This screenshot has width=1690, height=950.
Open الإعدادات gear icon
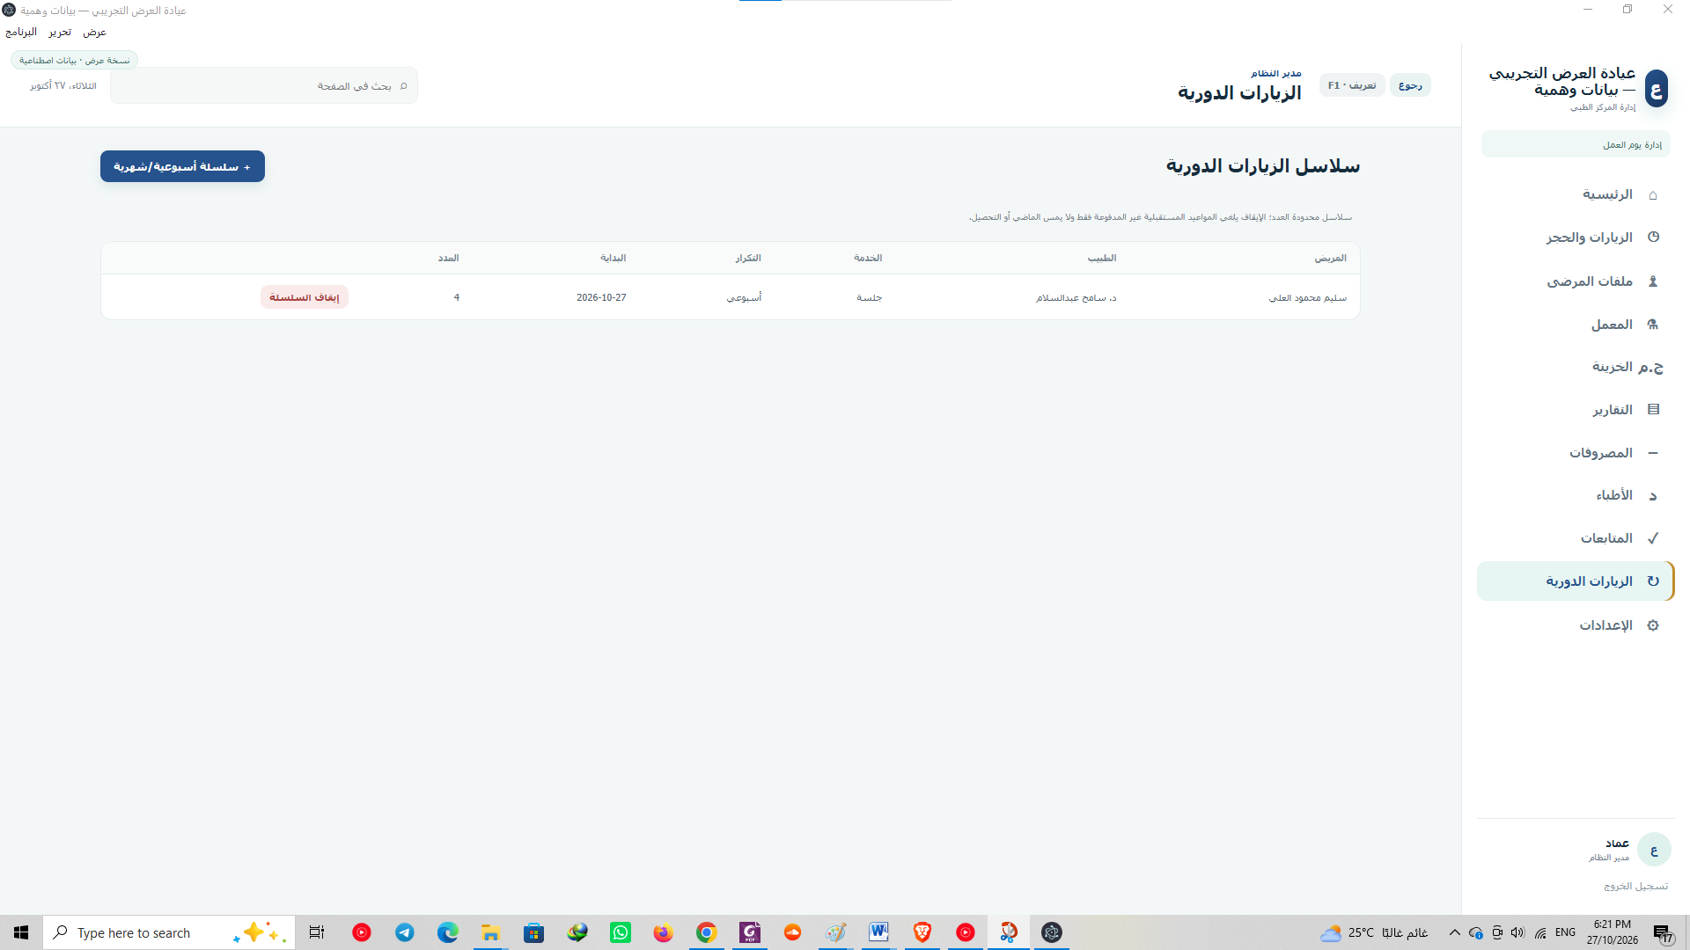[x=1653, y=625]
